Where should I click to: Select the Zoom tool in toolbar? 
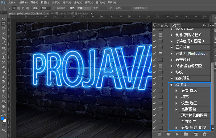4,111
